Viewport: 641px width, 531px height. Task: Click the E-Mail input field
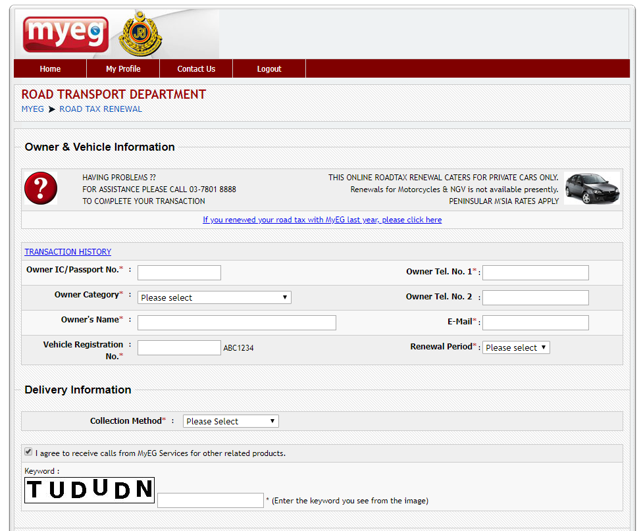point(535,322)
